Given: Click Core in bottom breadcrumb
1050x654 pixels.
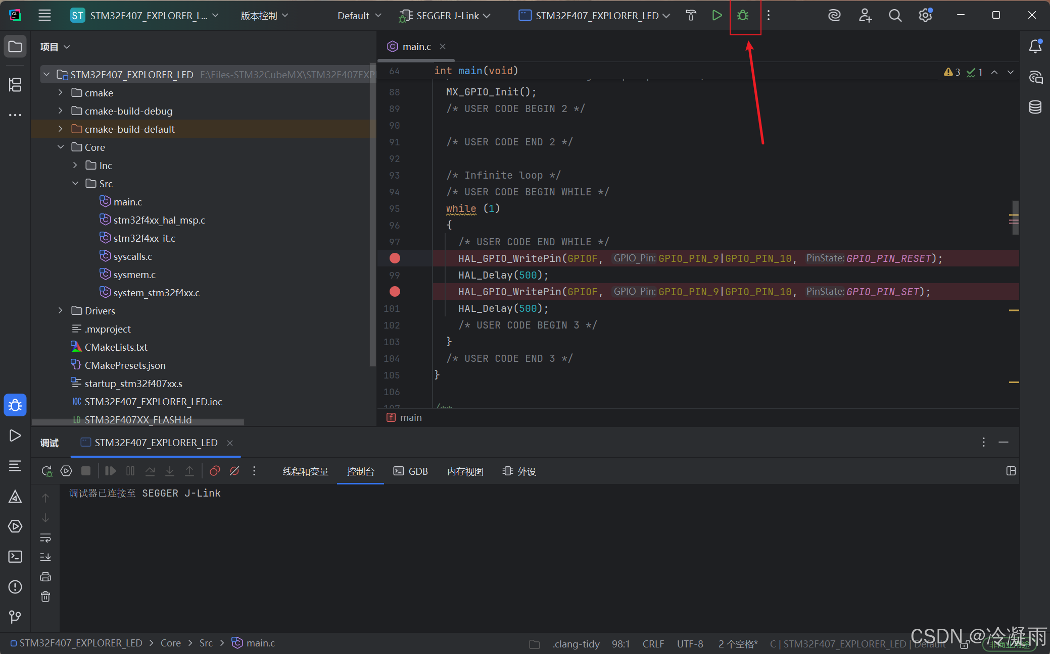Looking at the screenshot, I should tap(170, 643).
